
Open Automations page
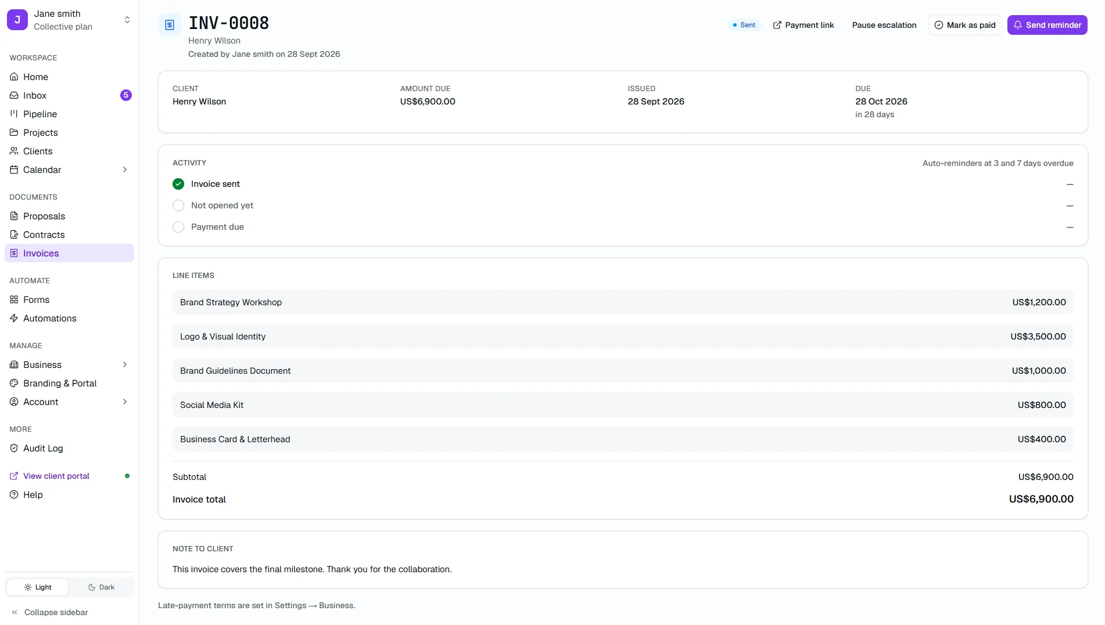click(x=69, y=318)
